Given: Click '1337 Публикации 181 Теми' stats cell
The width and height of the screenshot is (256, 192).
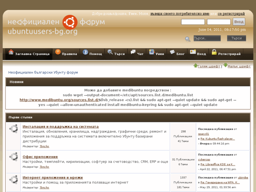Looking at the screenshot, I should tap(183, 182).
